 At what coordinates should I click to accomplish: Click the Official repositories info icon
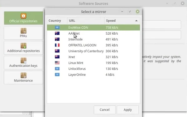pos(23,16)
